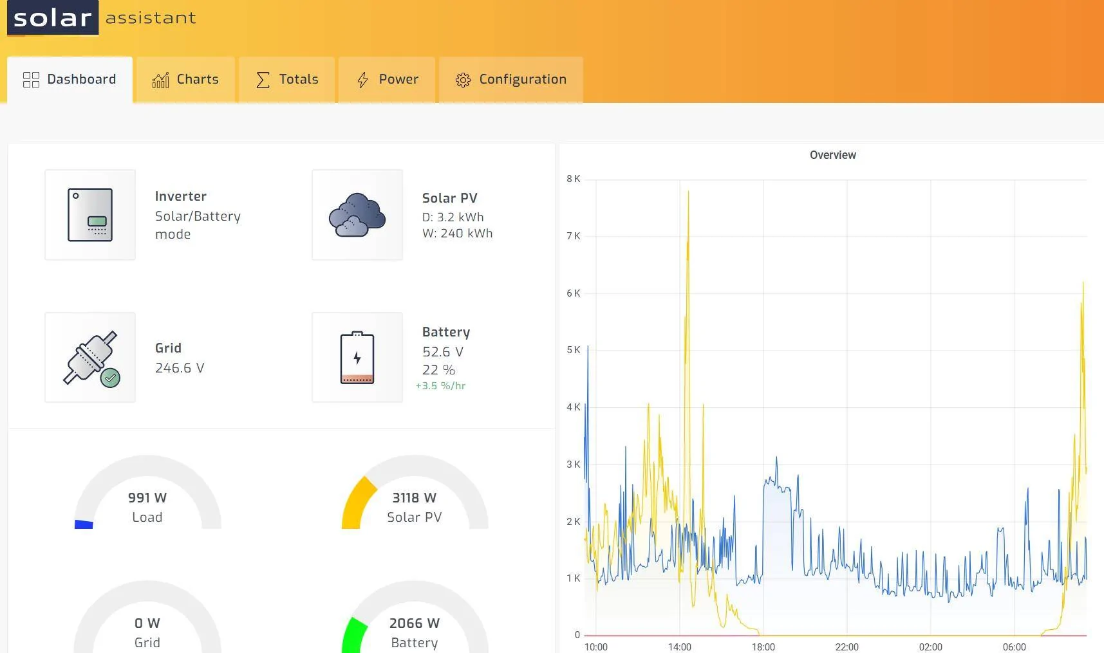Click the 14:00 x-axis label
1104x653 pixels.
(679, 647)
